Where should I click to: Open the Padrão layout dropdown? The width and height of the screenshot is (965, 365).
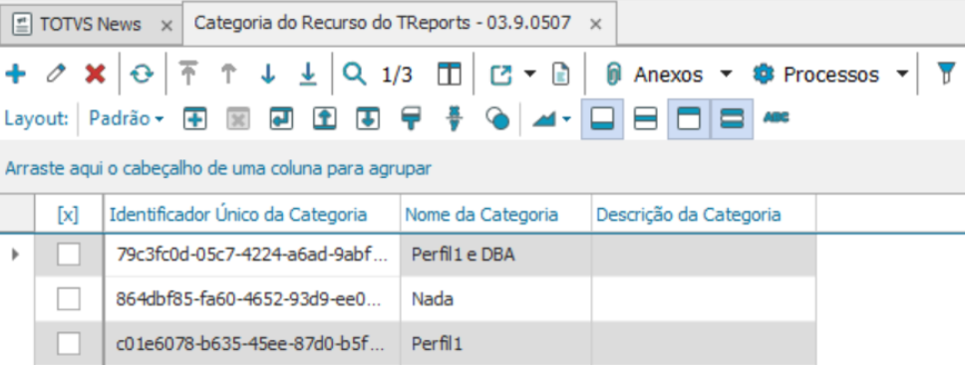coord(127,118)
